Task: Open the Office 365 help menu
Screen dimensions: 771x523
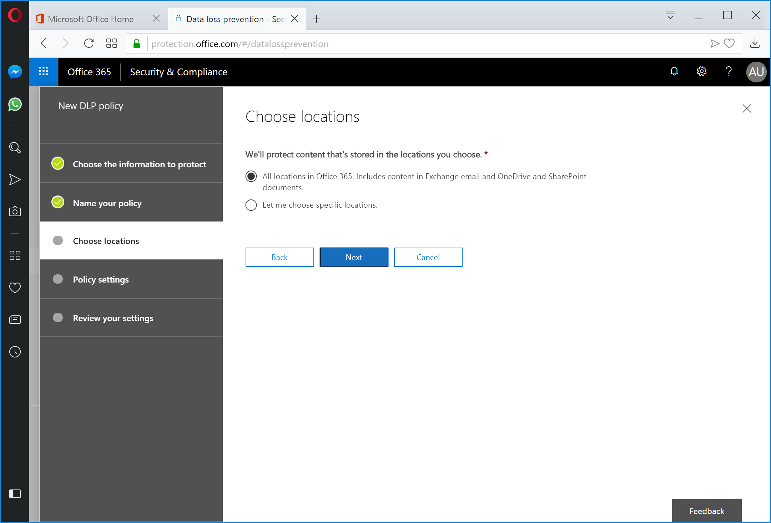Action: pyautogui.click(x=729, y=72)
